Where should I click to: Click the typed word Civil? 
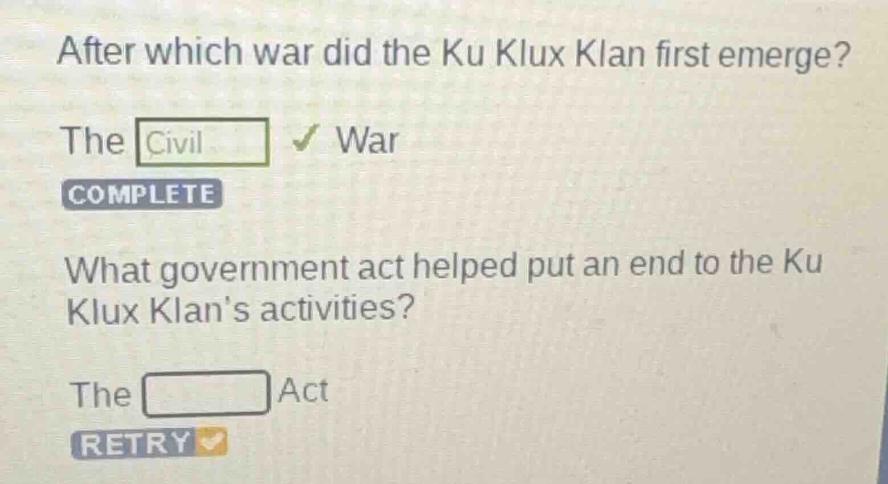tap(174, 142)
